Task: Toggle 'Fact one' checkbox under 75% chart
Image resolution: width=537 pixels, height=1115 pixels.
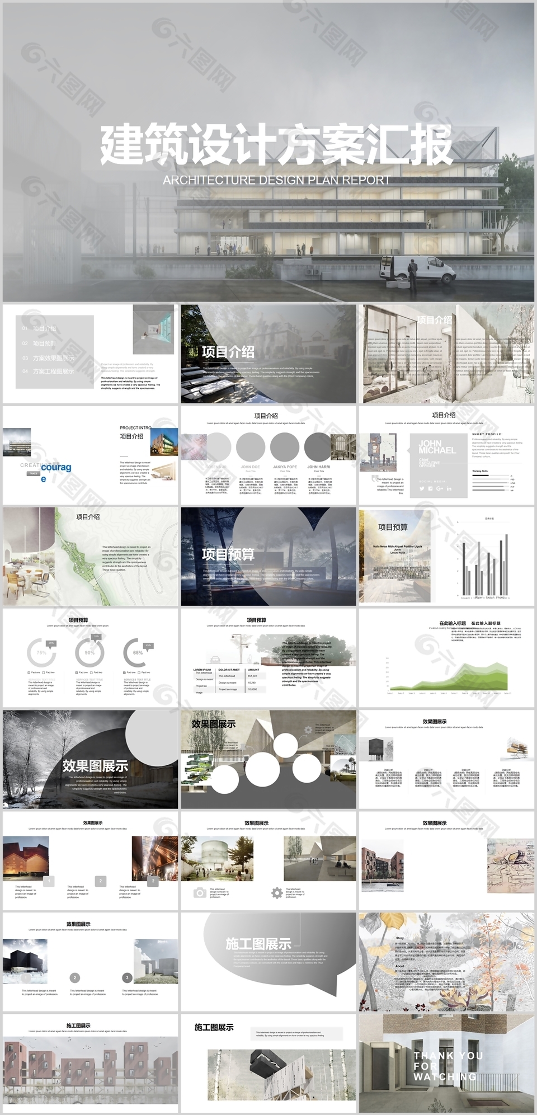Action: 29,672
